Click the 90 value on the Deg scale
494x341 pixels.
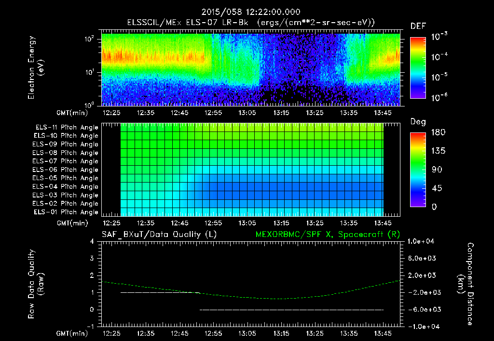click(437, 170)
